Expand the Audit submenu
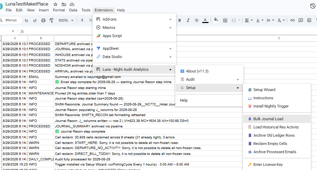 coord(209,79)
